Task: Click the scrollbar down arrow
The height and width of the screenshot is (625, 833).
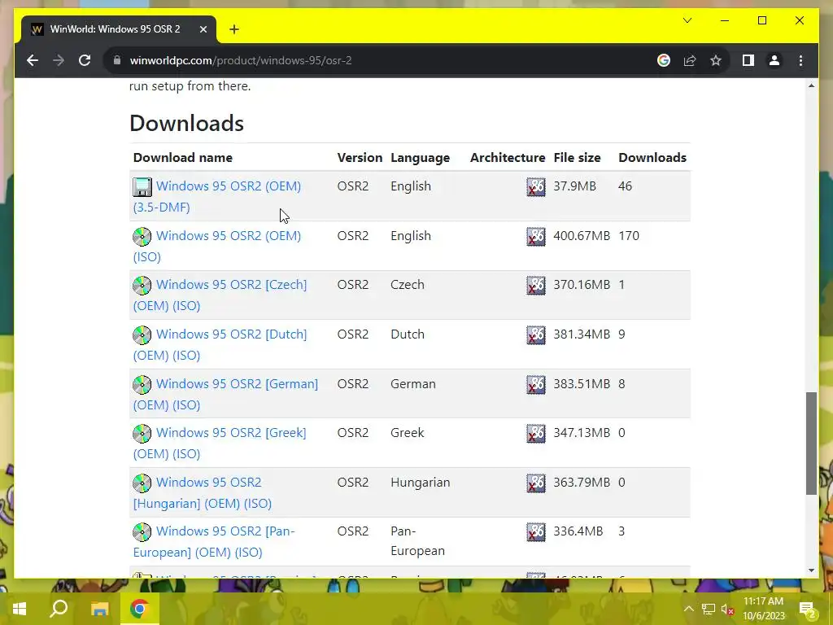Action: 811,570
